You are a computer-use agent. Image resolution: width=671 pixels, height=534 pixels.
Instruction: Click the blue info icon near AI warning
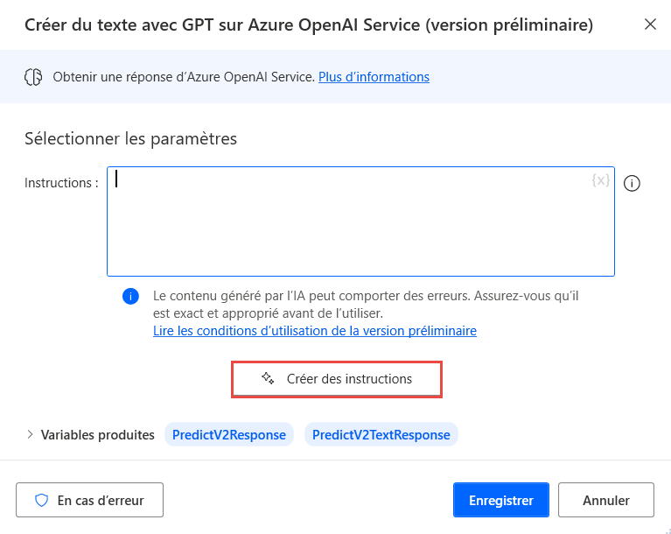[130, 296]
